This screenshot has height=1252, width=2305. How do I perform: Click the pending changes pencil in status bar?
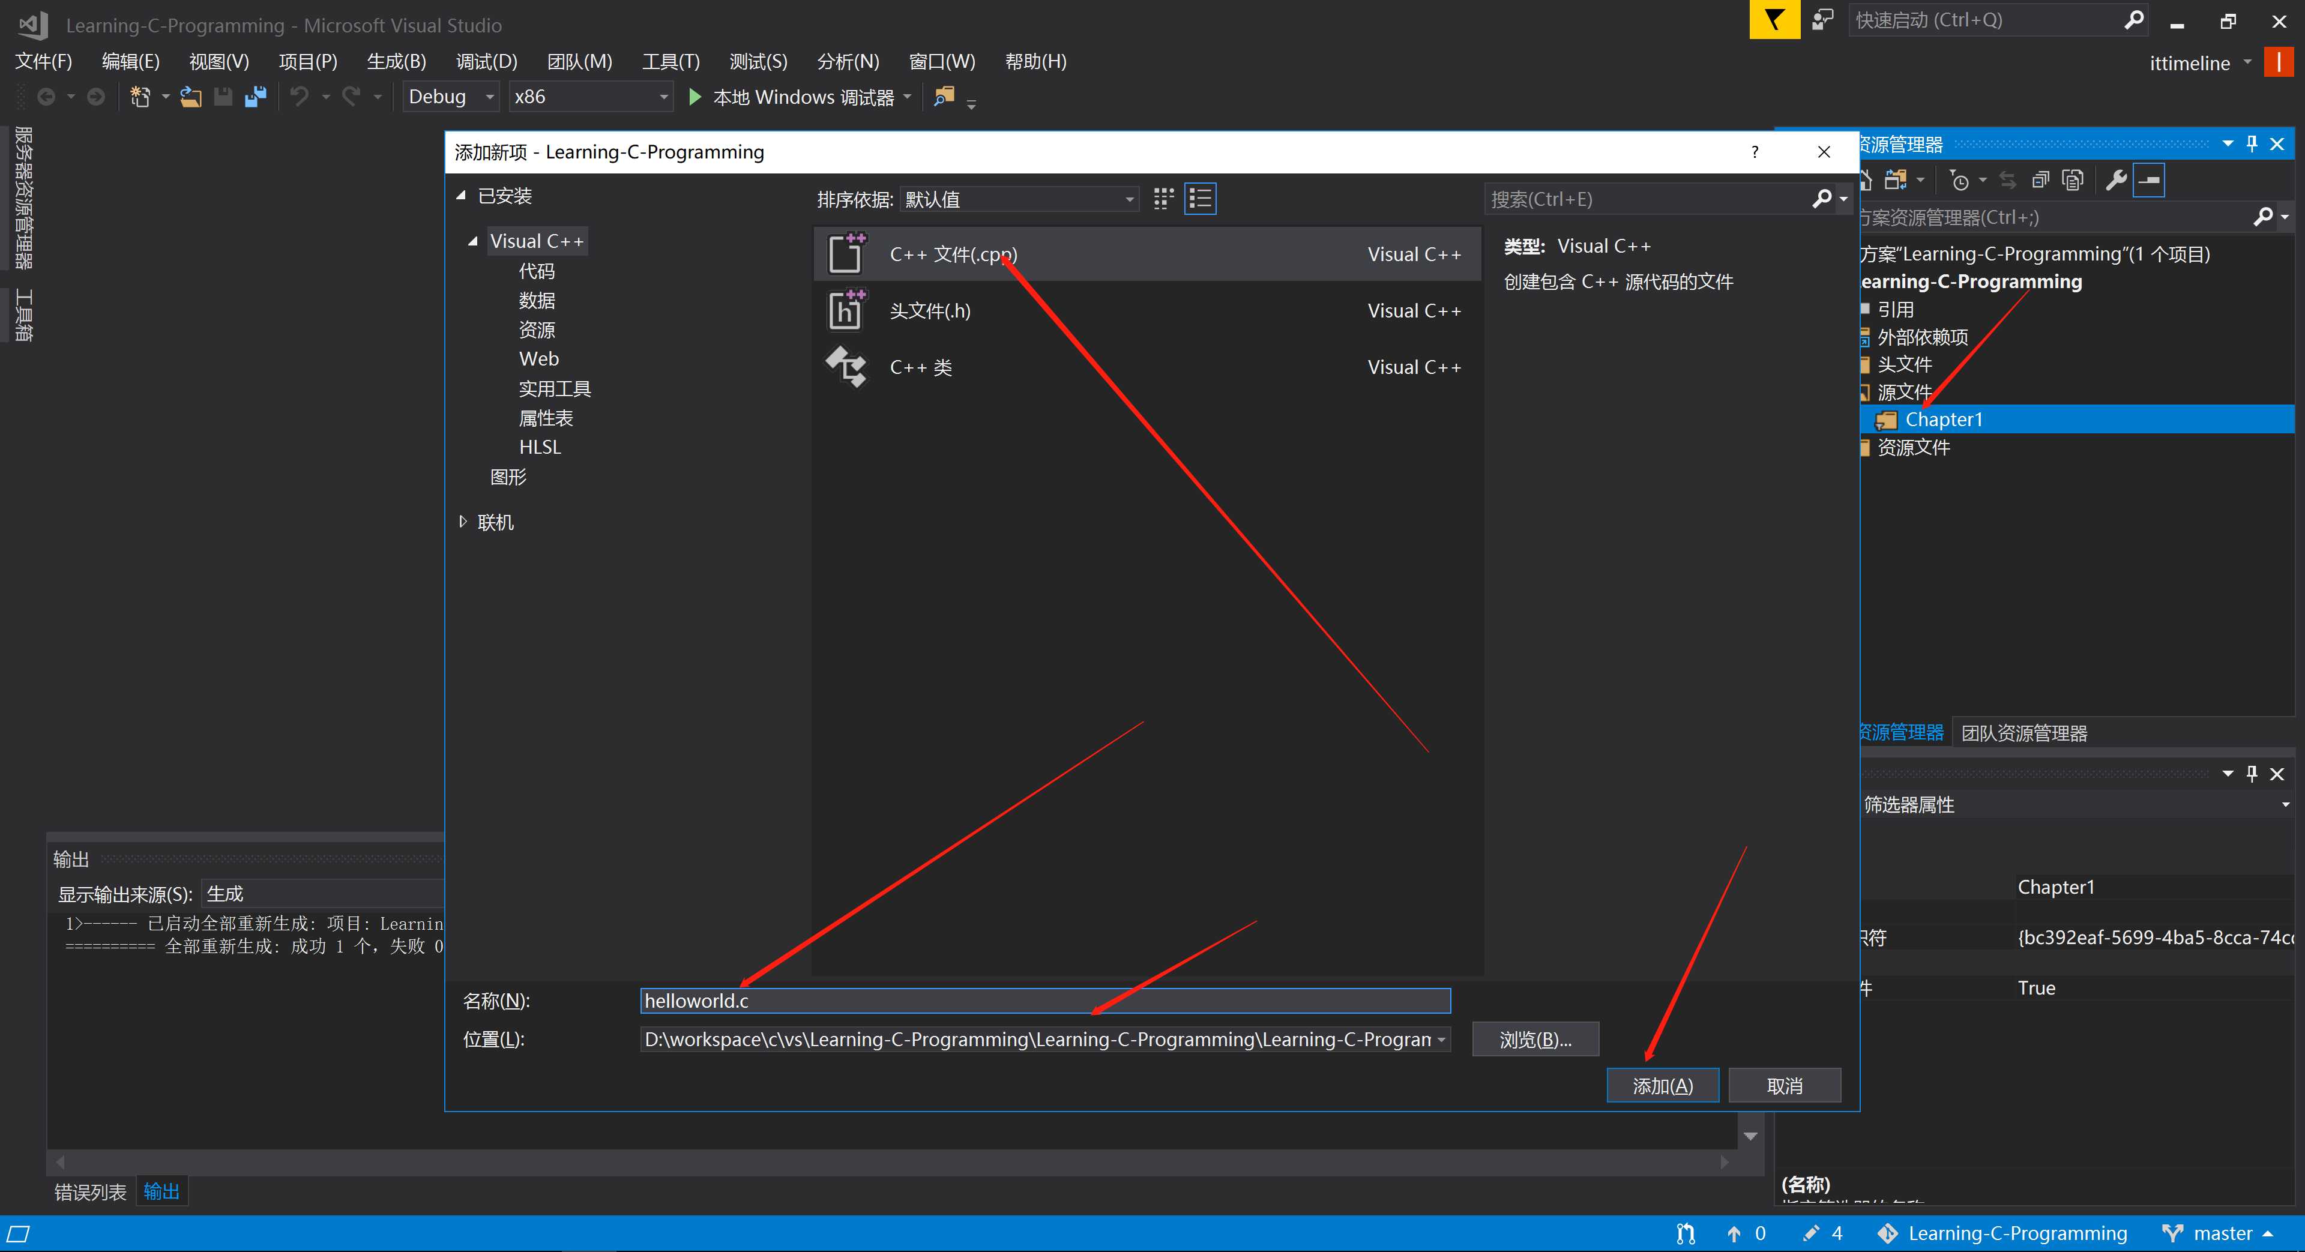click(x=1811, y=1233)
